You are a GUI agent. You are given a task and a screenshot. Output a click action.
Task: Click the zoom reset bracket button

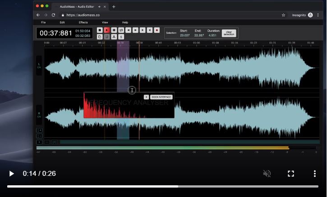[55, 142]
